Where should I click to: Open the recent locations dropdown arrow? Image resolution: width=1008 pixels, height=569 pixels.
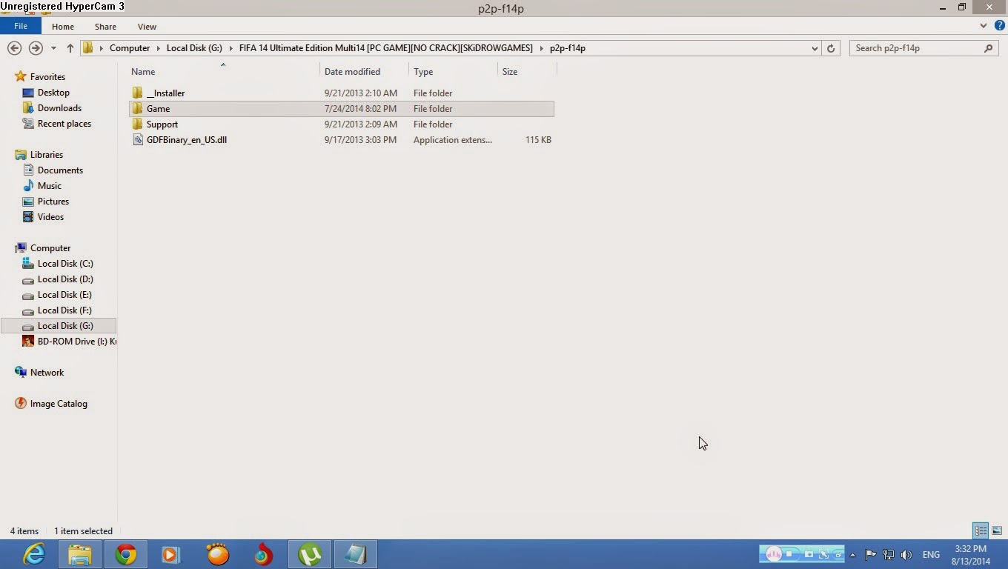(x=53, y=48)
